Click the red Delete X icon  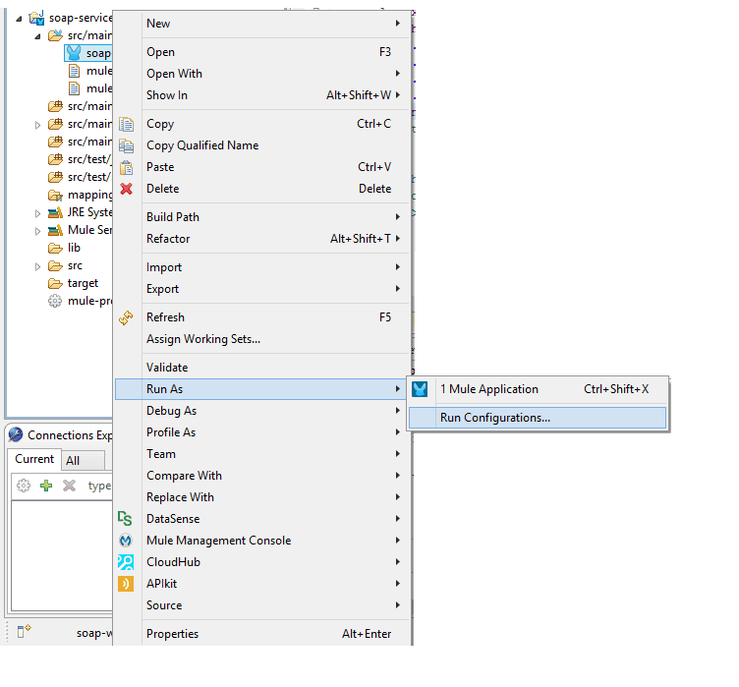click(126, 189)
